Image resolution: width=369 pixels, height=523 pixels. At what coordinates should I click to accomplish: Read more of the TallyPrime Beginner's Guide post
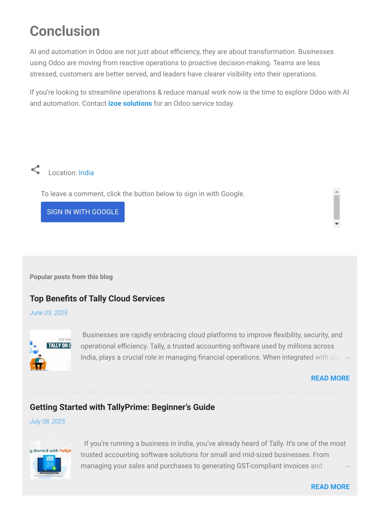click(x=330, y=487)
